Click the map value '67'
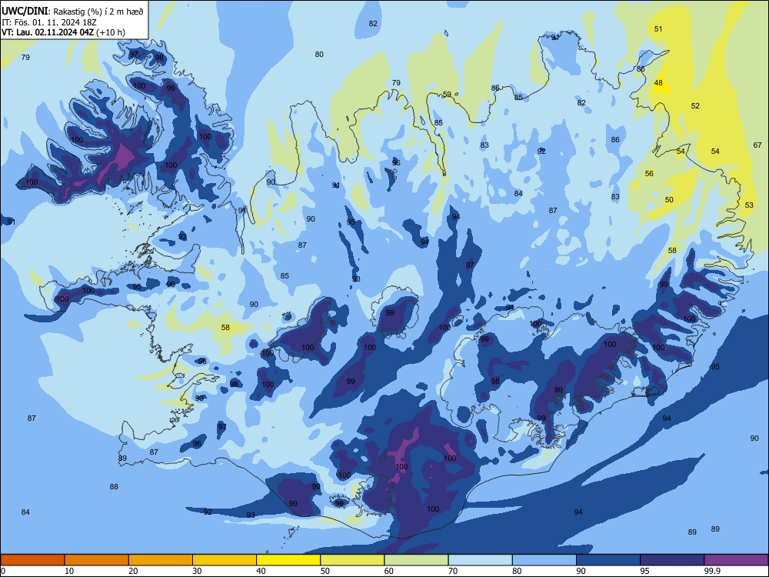This screenshot has width=769, height=577. pos(757,145)
